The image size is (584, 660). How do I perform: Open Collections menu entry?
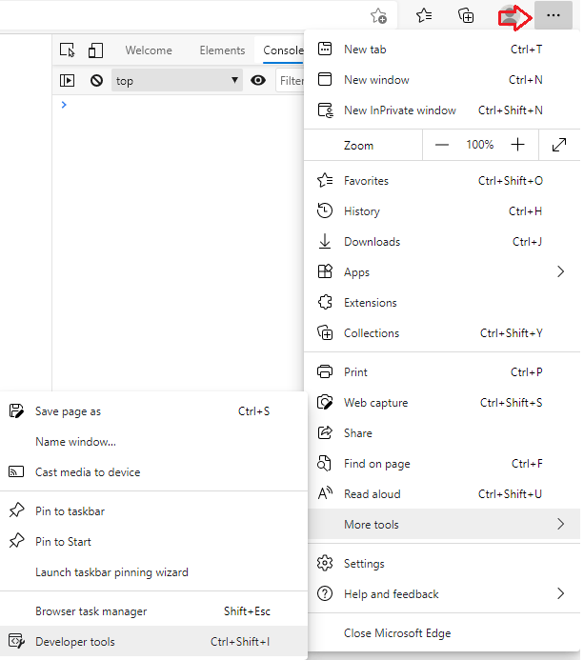point(442,333)
